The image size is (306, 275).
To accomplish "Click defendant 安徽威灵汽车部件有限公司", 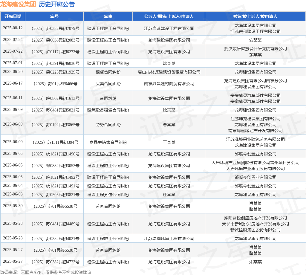I will click(255, 102).
